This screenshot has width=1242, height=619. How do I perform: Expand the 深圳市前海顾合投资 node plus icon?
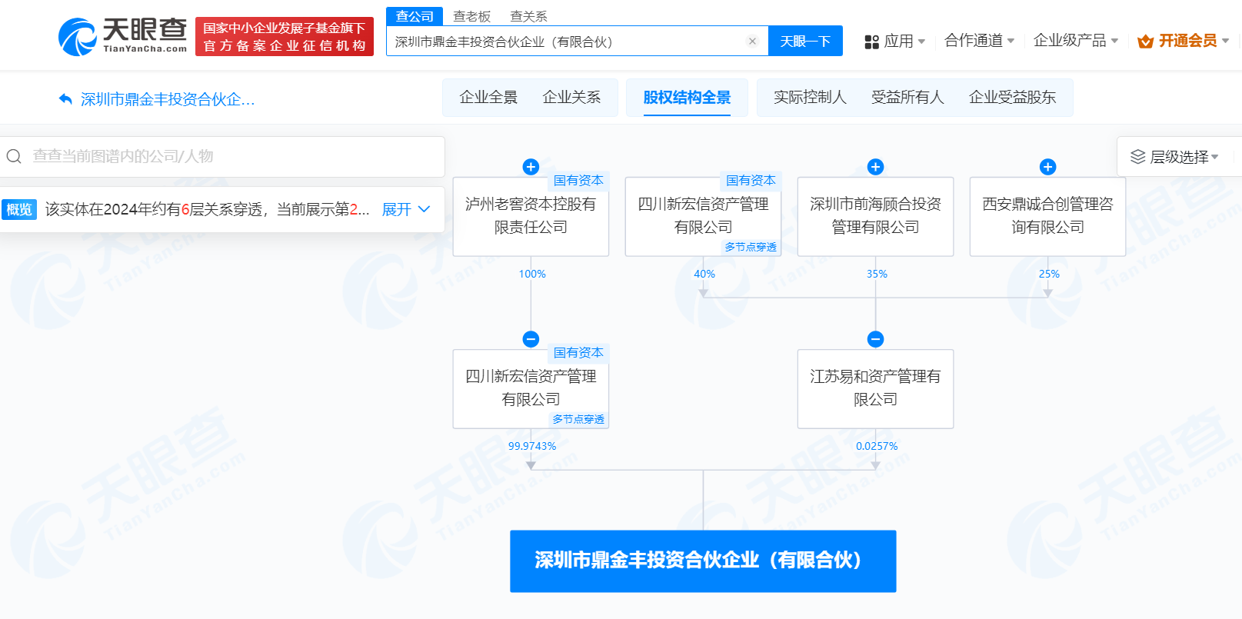(x=875, y=167)
